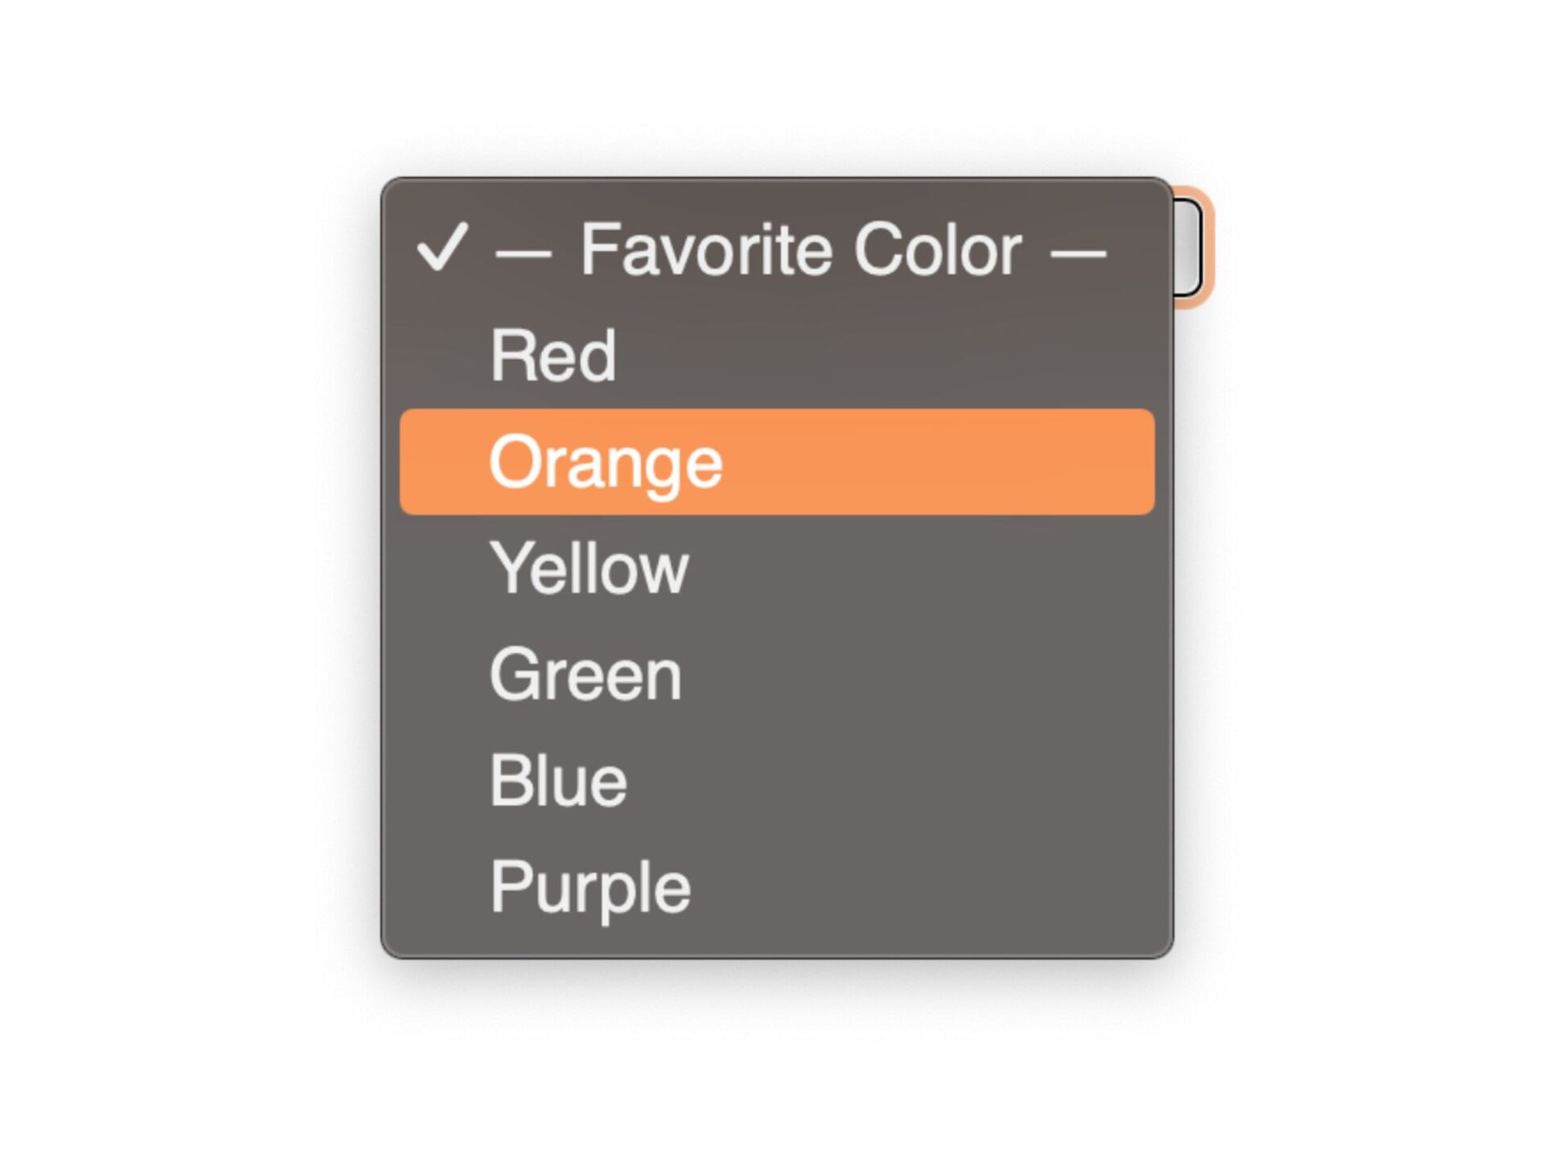
Task: Click the checkmark beside Favorite Color
Action: [x=441, y=248]
